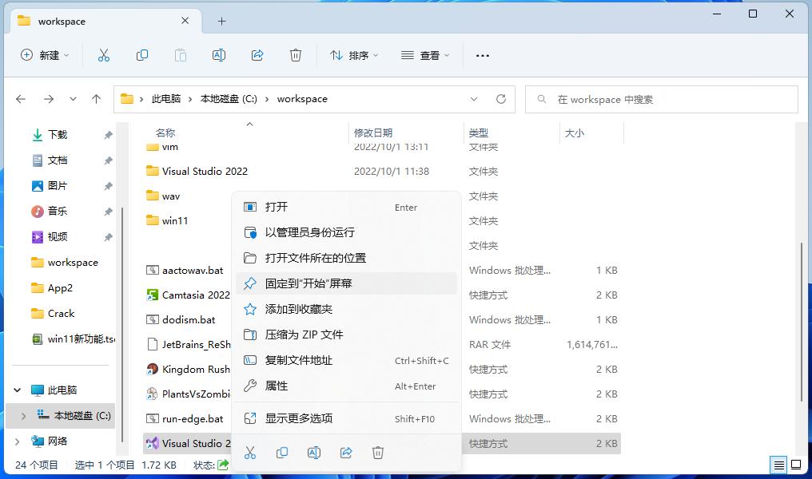
Task: Select the Rename icon in the toolbar
Action: [x=218, y=55]
